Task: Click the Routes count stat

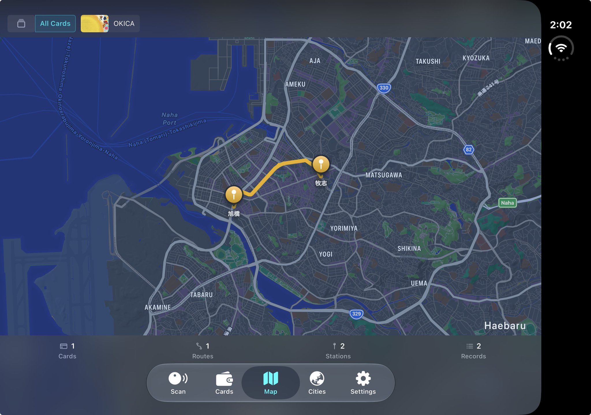Action: coord(203,351)
